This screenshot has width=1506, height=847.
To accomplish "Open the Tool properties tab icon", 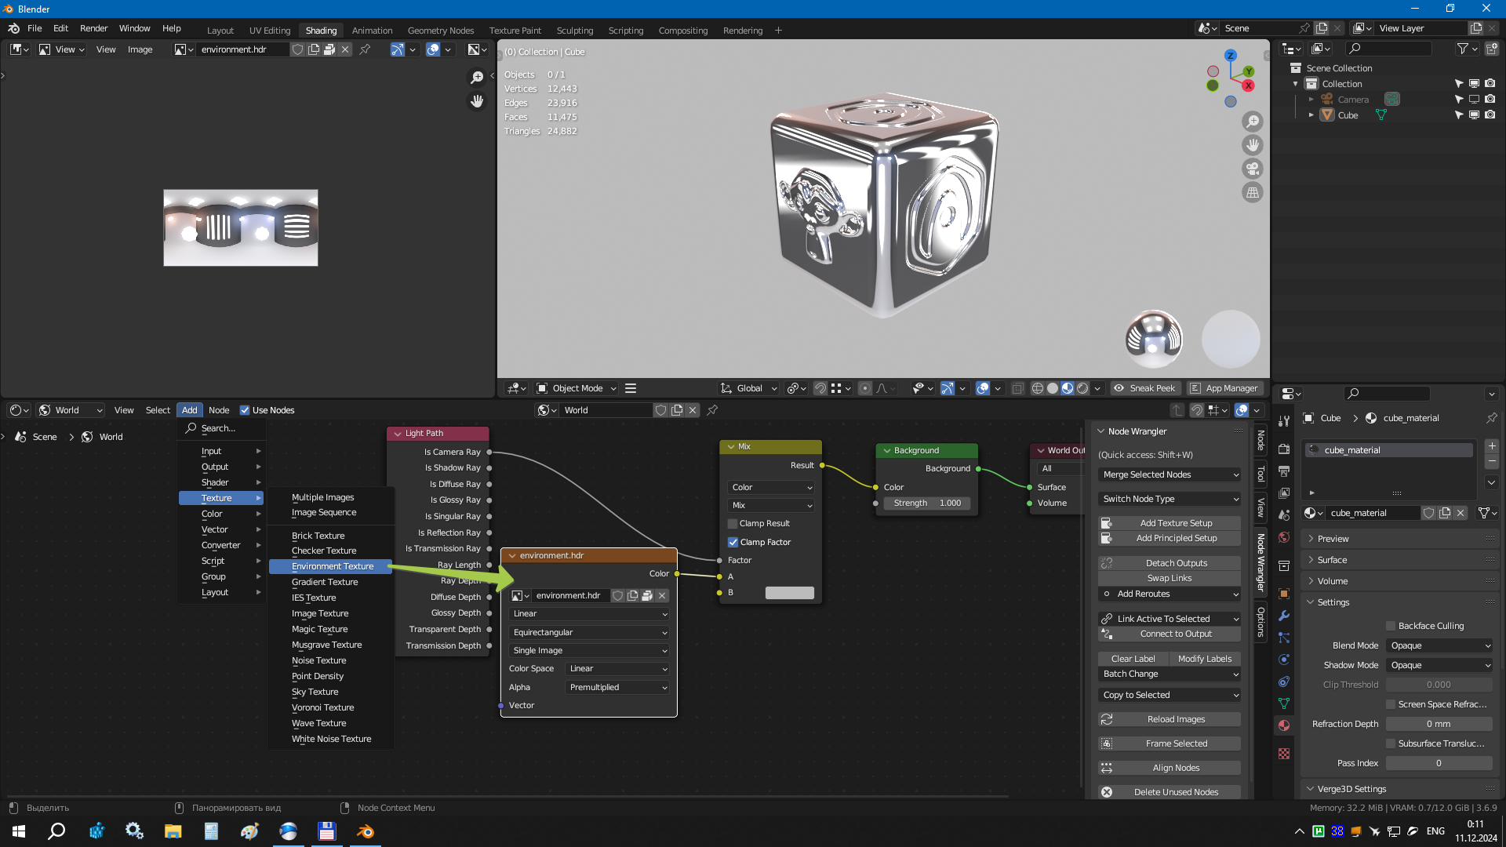I will tap(1284, 421).
